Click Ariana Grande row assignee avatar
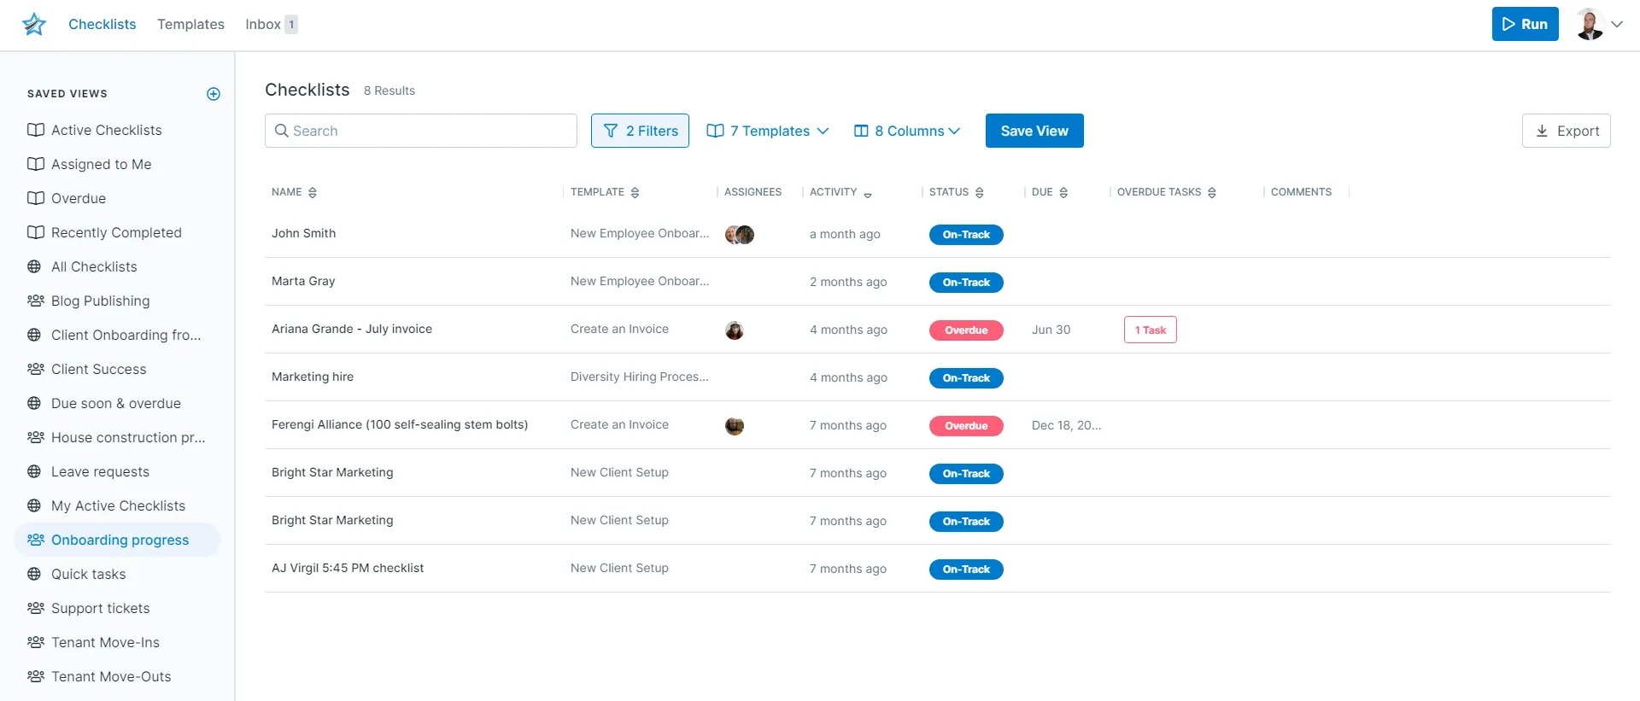 click(x=735, y=330)
